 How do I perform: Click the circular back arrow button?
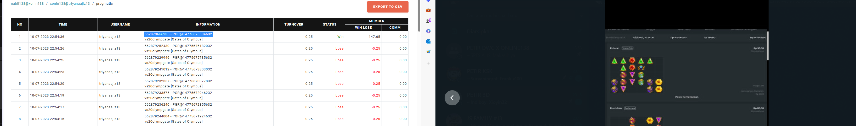(x=452, y=98)
